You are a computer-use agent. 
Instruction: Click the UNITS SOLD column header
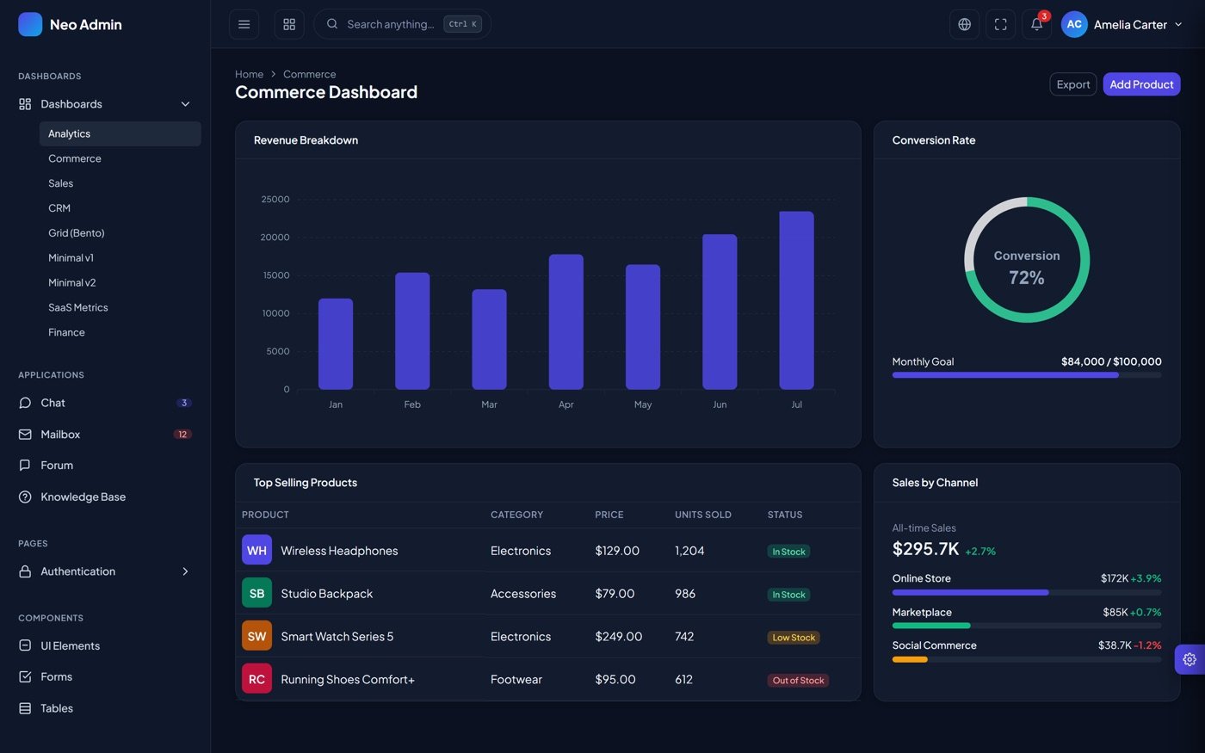(x=703, y=515)
